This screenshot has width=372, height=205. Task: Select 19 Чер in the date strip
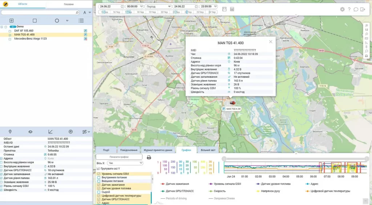point(152,12)
